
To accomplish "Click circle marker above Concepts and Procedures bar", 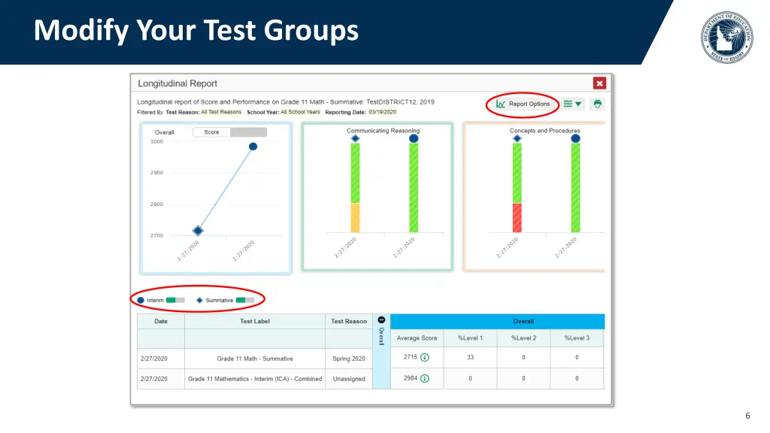I will (575, 138).
